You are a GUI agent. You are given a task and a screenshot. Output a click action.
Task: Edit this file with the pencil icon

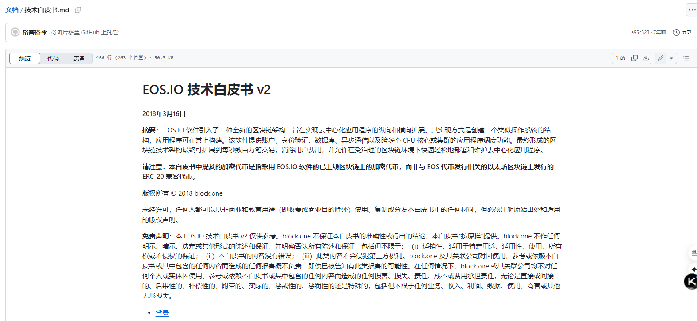tap(660, 58)
